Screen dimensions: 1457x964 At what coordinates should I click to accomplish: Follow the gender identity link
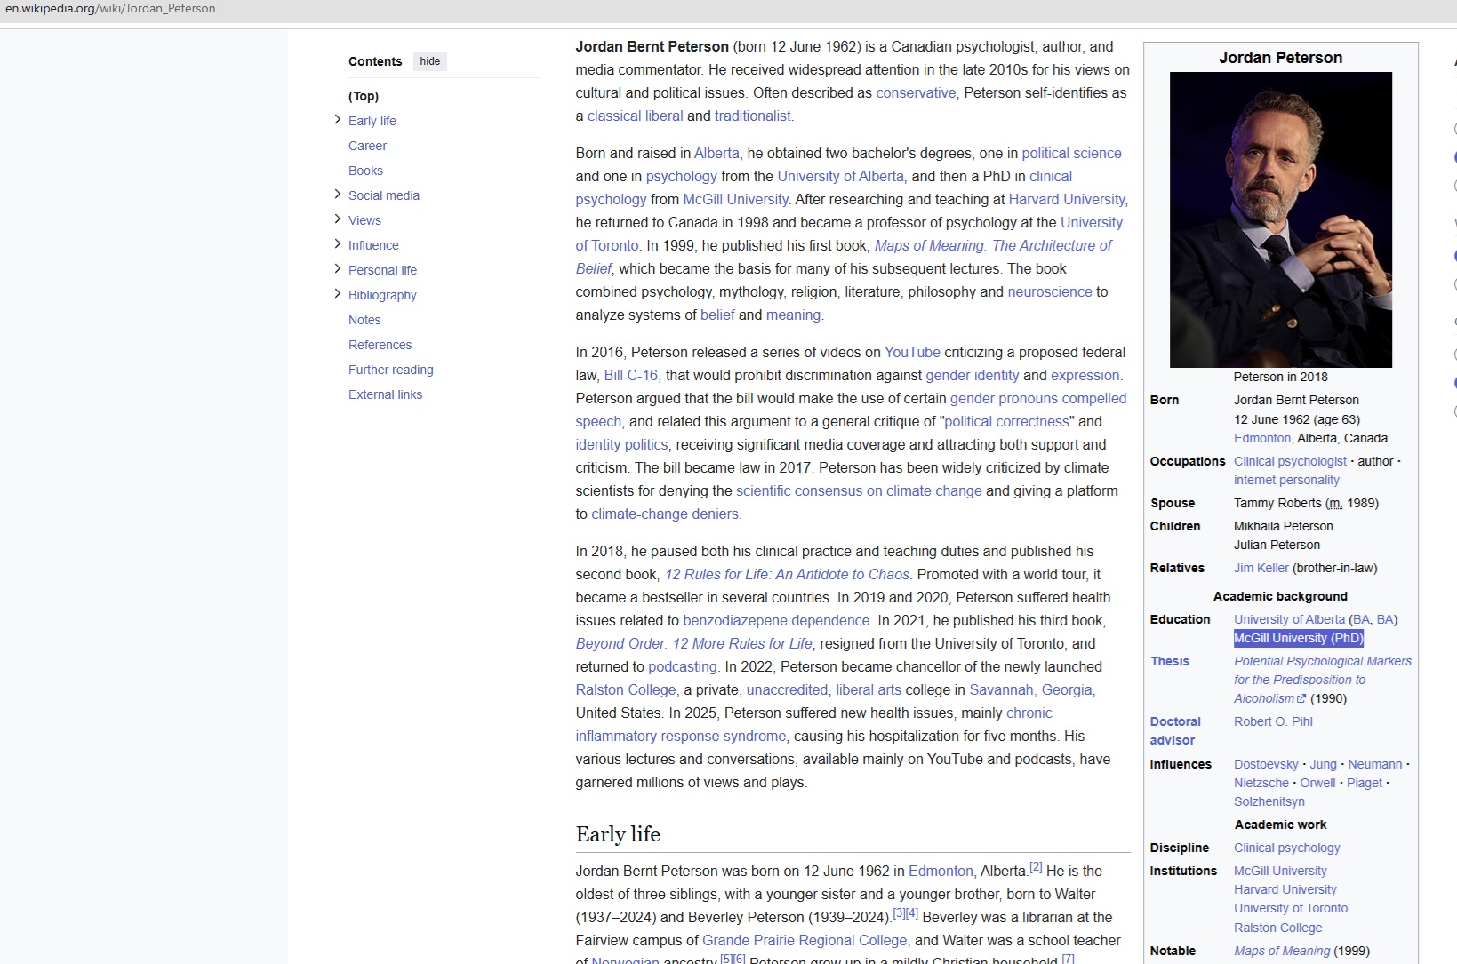[x=973, y=375]
